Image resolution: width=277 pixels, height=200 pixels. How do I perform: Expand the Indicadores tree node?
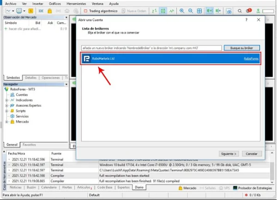pos(6,100)
